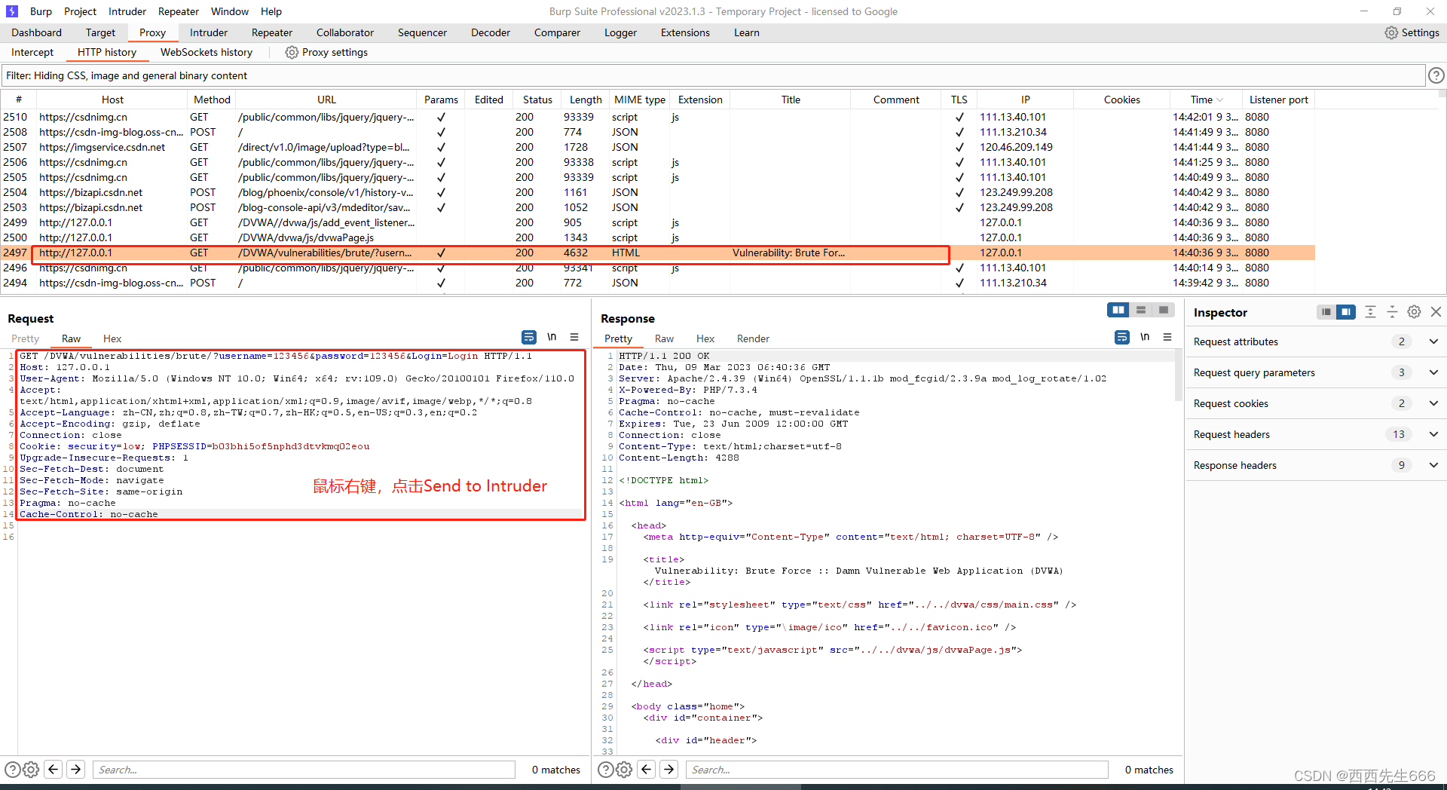The height and width of the screenshot is (790, 1447).
Task: Click the Request search input field
Action: 304,770
